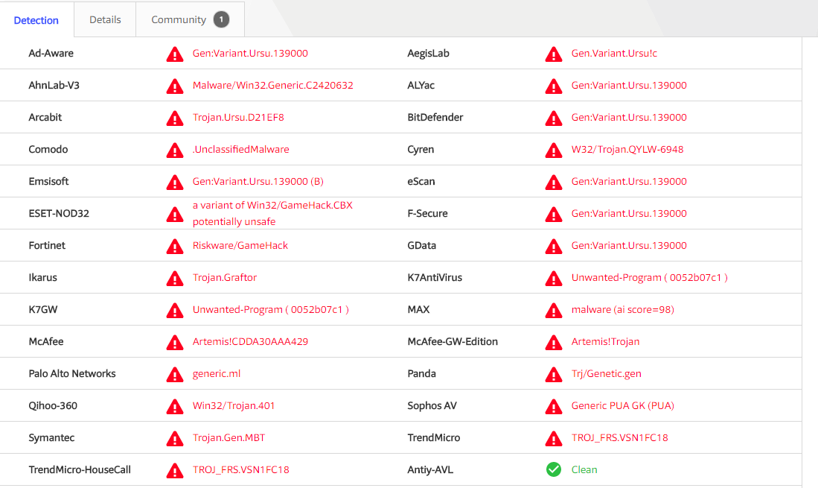Click the Artemis!CDDA30AAA429 McAfee result

(x=250, y=342)
